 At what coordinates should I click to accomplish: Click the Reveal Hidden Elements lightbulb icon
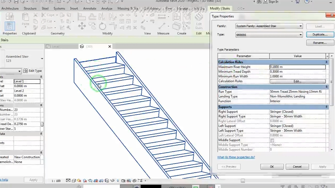click(118, 180)
